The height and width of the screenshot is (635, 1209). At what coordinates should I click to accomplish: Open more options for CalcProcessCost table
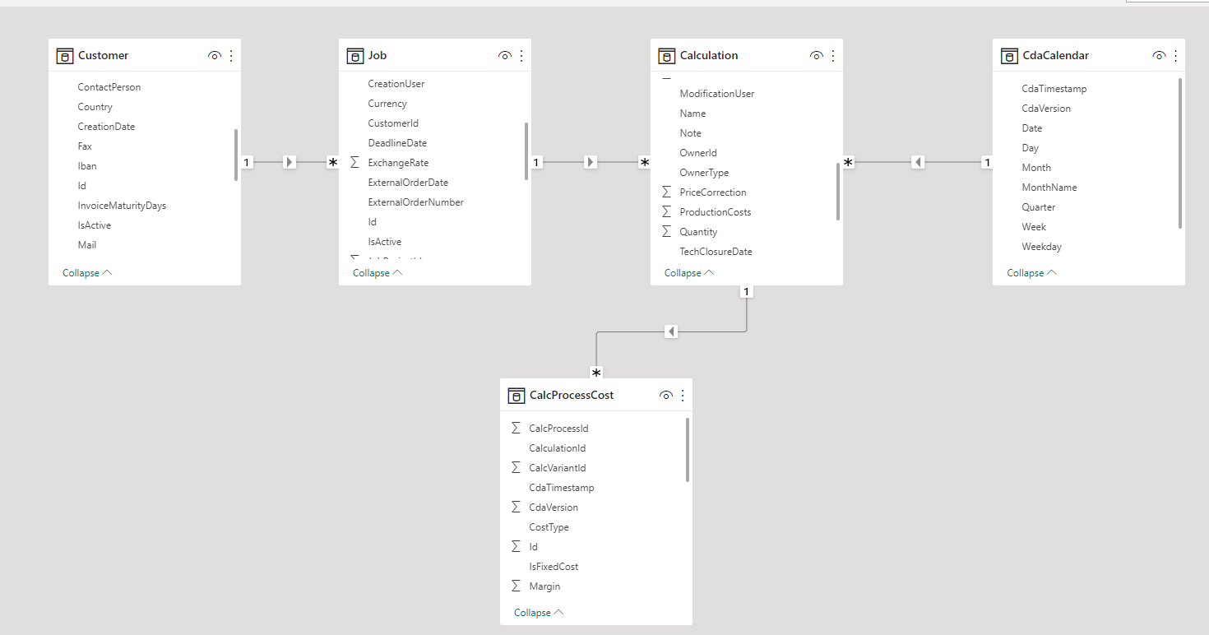click(x=683, y=396)
